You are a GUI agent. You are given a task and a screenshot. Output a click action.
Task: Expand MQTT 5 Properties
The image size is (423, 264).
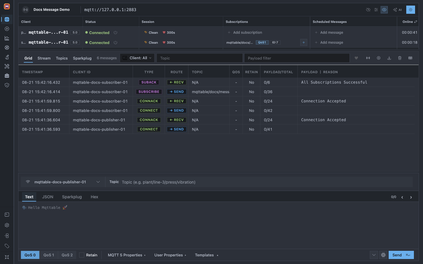127,255
